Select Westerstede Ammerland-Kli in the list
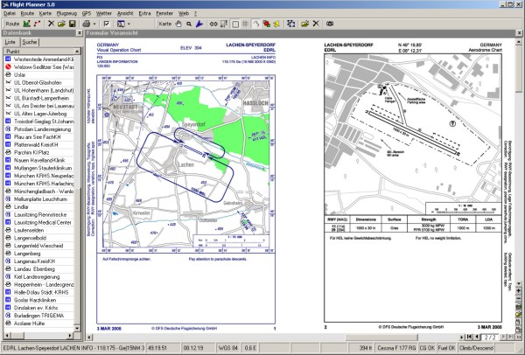Screen dimensions: 525x355 coord(38,59)
